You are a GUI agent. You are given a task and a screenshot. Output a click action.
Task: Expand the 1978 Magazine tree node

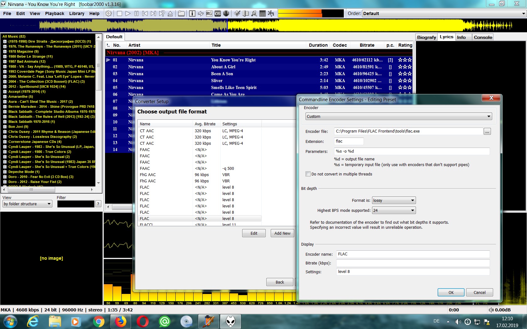(5, 51)
